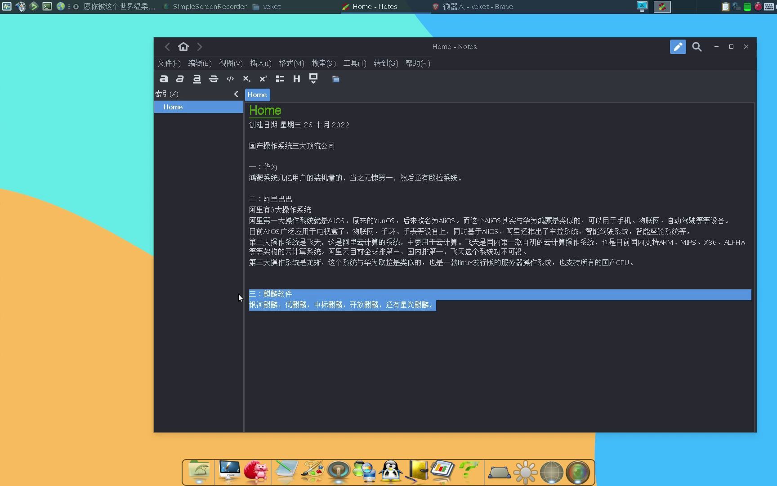Click the line 阿里有3大操作系统
777x486 pixels.
tap(280, 210)
